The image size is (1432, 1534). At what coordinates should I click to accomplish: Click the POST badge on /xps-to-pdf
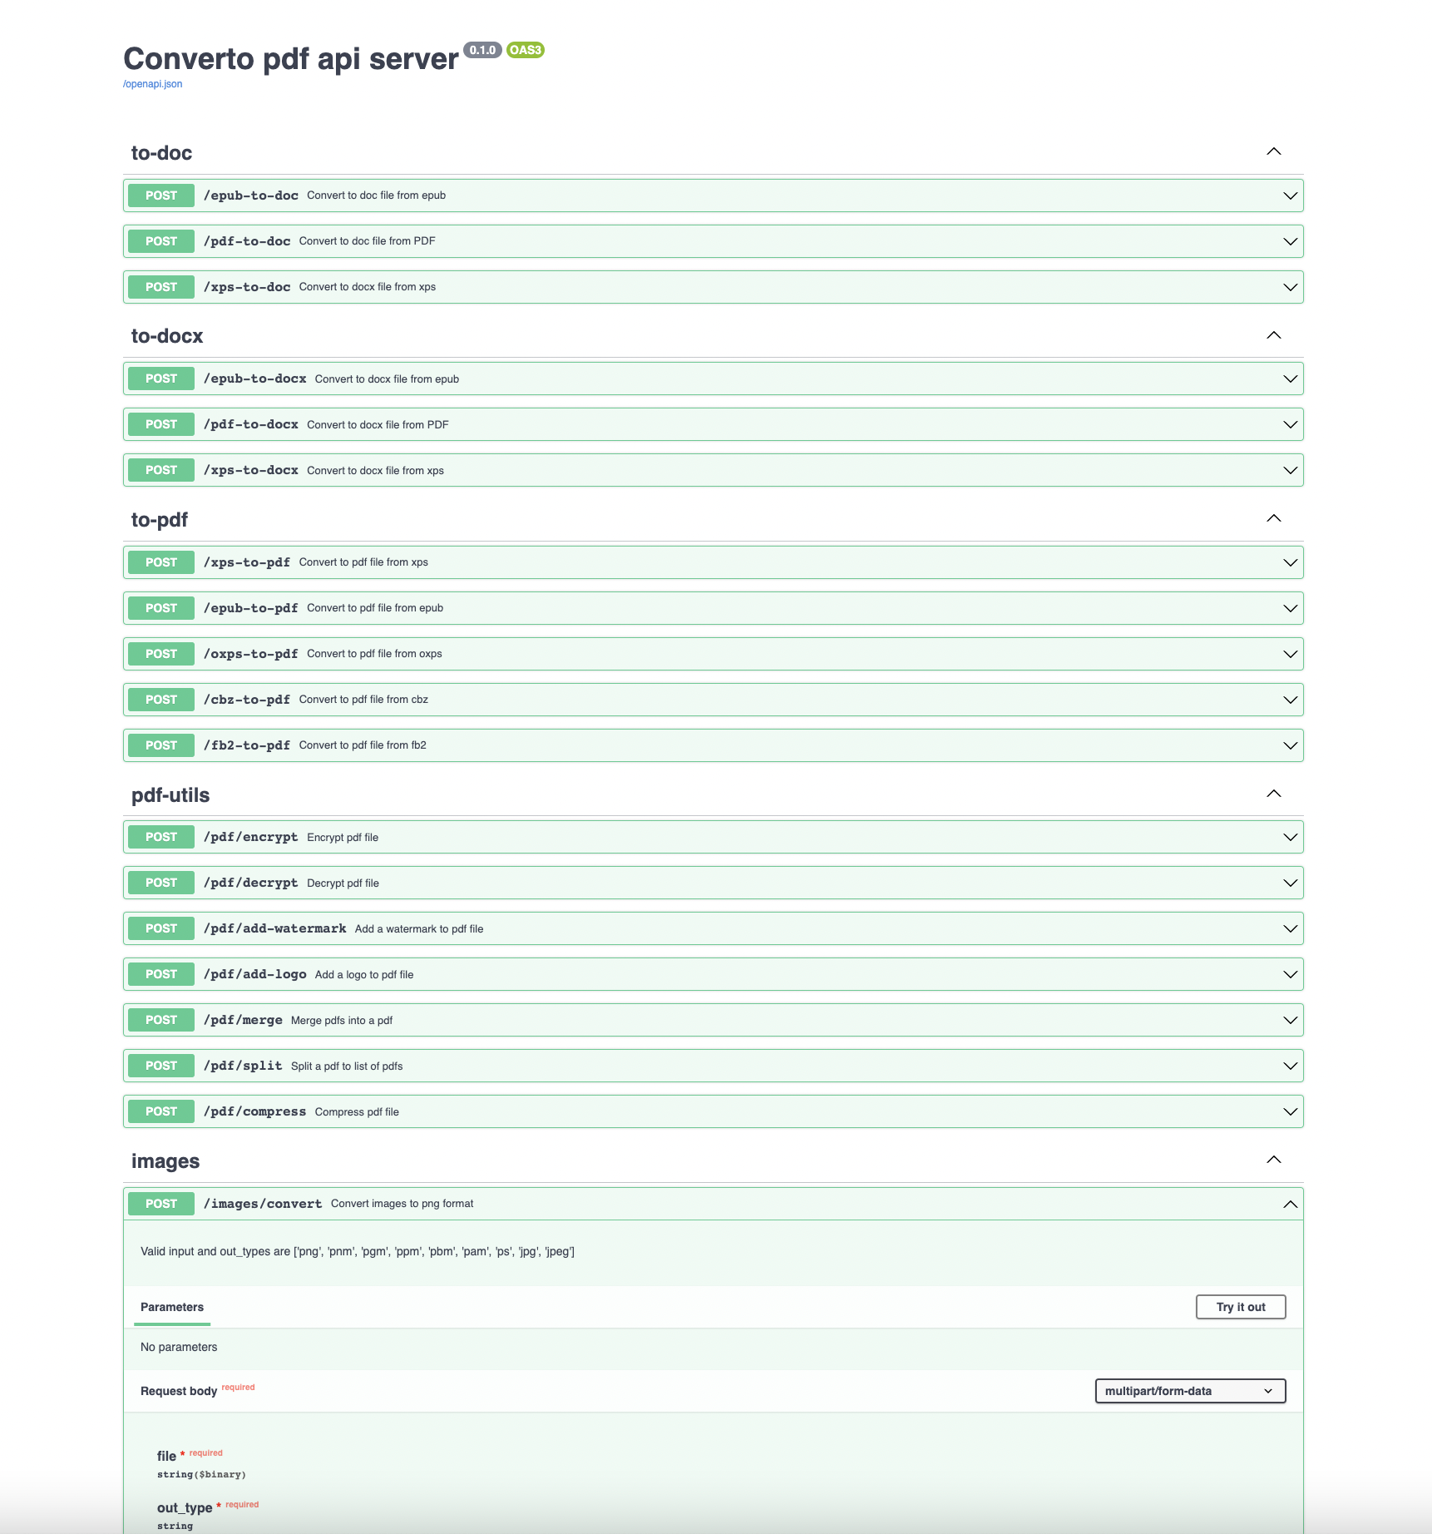(x=160, y=562)
